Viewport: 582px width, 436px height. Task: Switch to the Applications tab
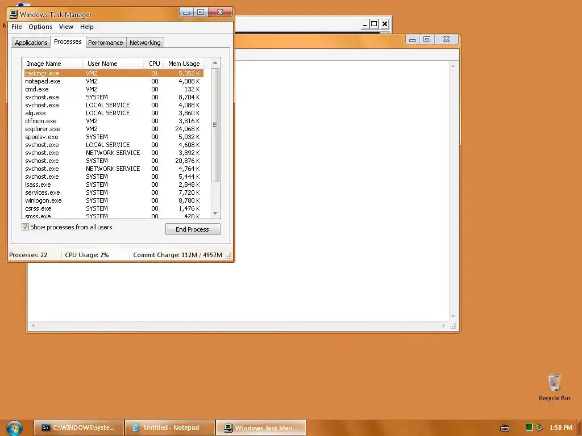31,43
